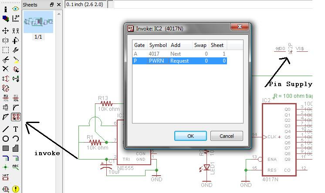This screenshot has width=325, height=193.
Task: Sort by the Gate column header
Action: click(139, 45)
